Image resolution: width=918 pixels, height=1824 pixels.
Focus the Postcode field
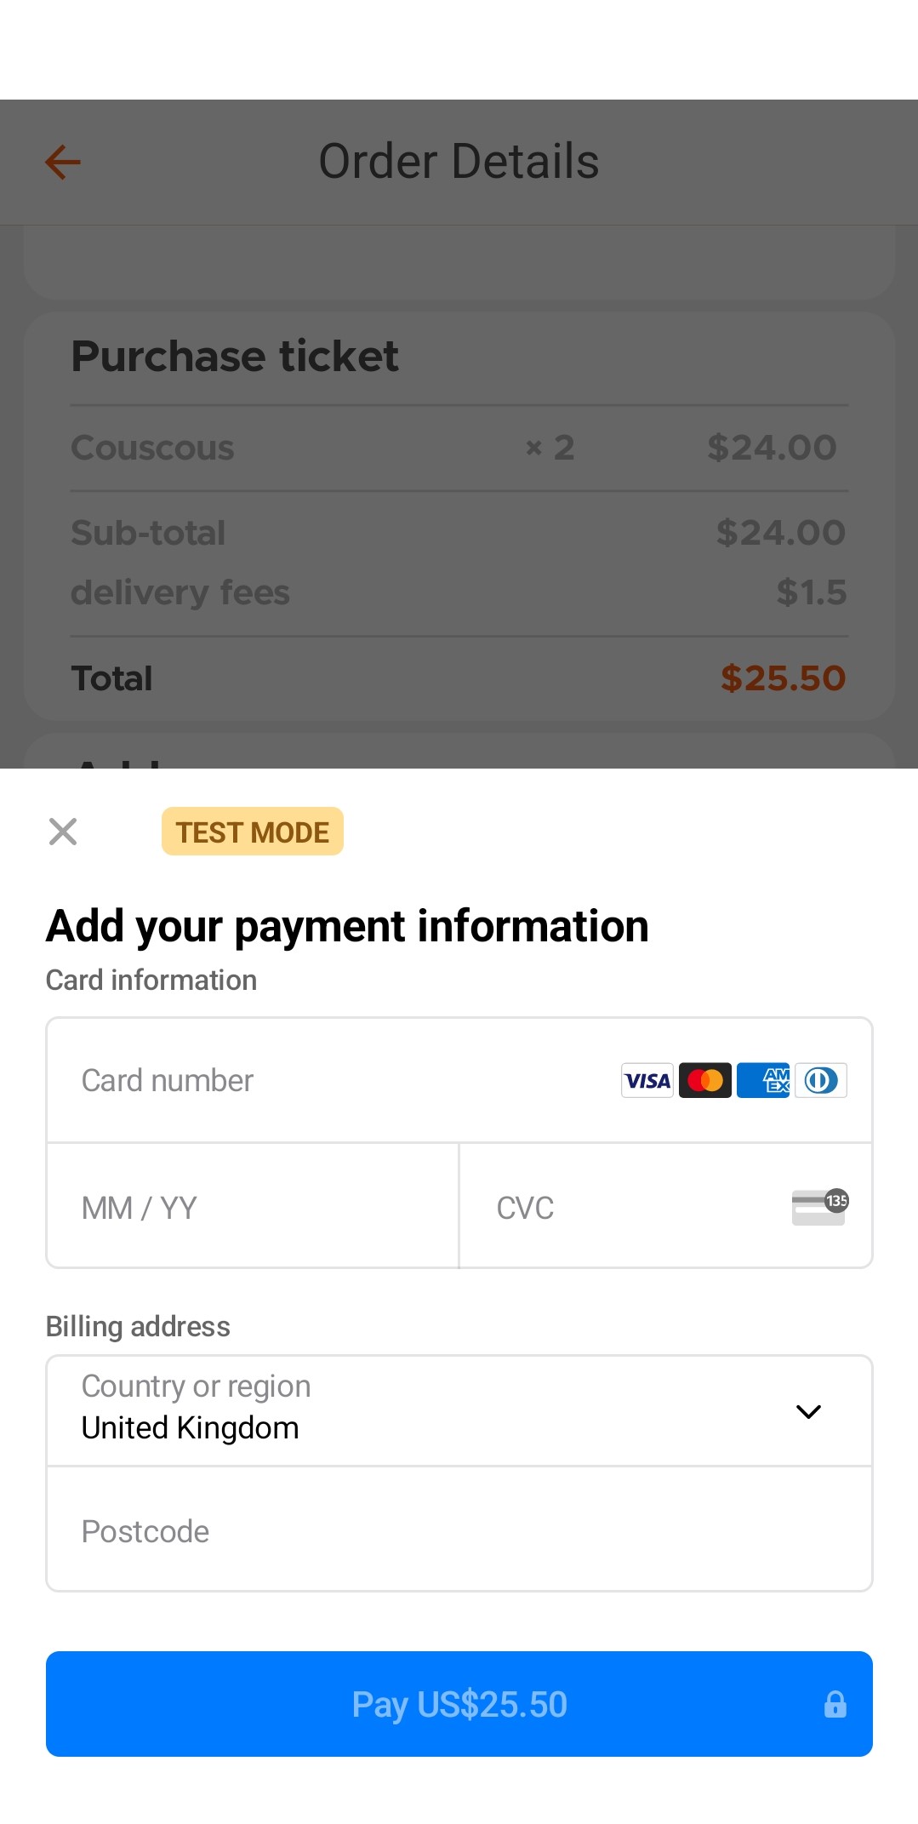click(459, 1531)
